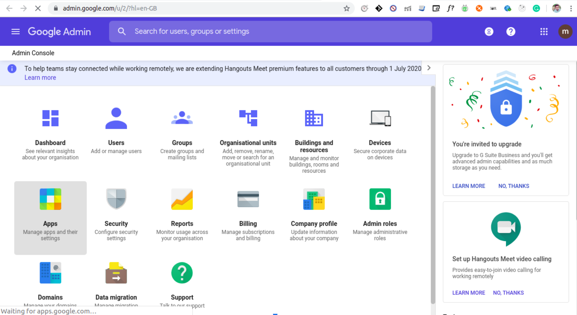Screen dimensions: 577x315
Task: Click the 'Organisational units' heading text
Action: (248, 143)
